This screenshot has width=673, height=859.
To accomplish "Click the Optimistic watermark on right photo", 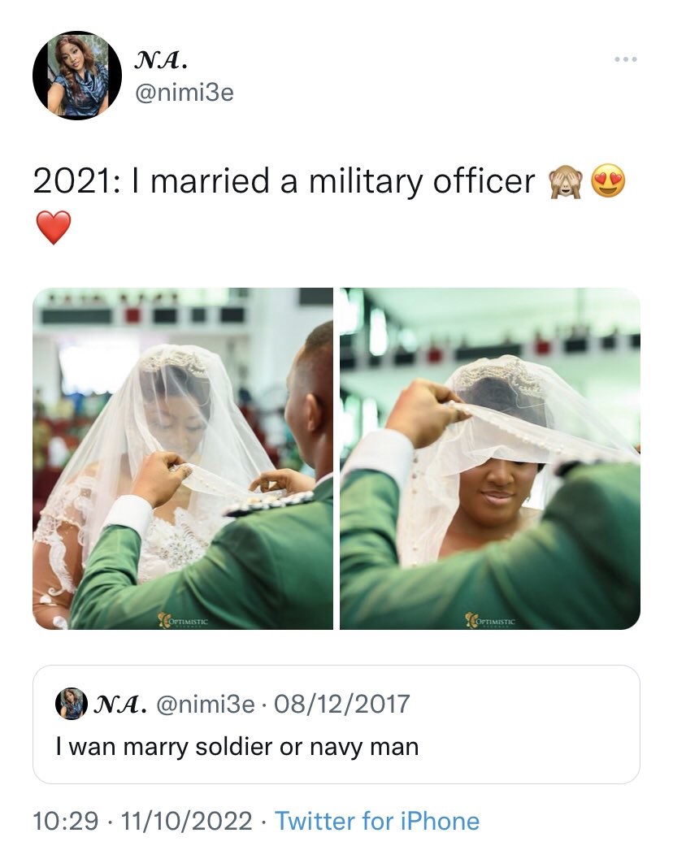I will pos(490,621).
